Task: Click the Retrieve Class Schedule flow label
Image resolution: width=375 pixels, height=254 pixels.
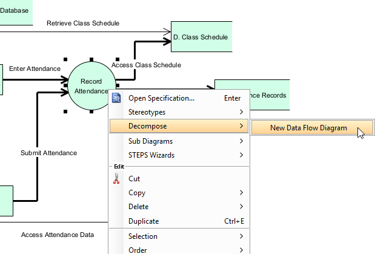Action: pos(83,23)
